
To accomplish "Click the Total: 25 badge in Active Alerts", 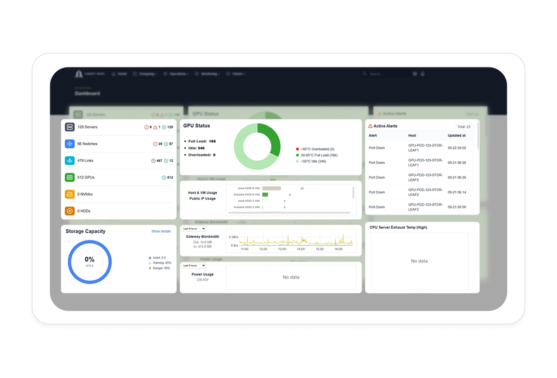I will click(x=464, y=127).
